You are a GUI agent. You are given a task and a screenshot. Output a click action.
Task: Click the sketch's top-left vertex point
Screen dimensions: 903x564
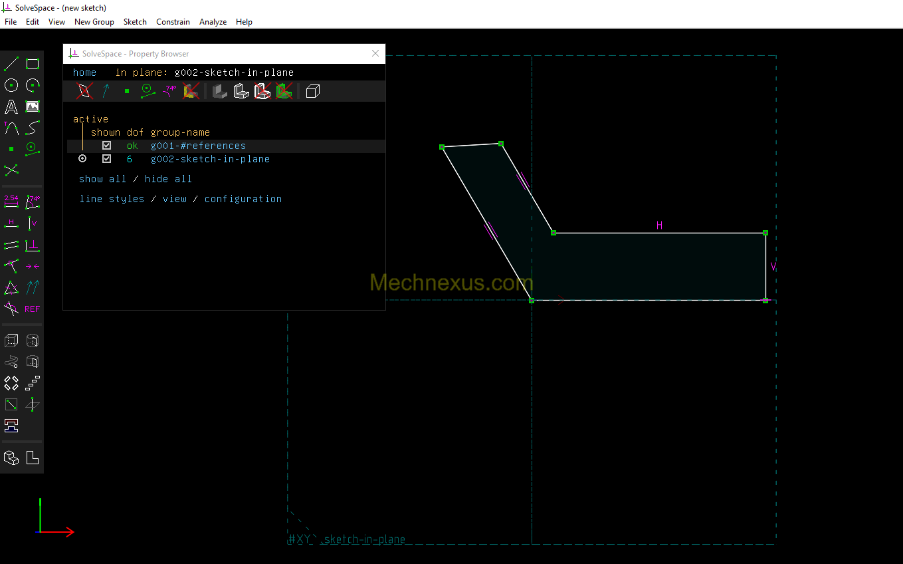coord(442,147)
